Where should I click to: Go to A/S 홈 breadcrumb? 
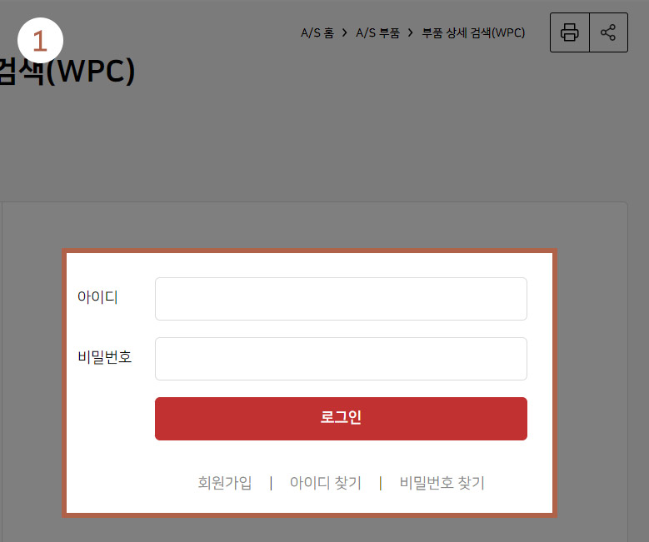coord(317,32)
